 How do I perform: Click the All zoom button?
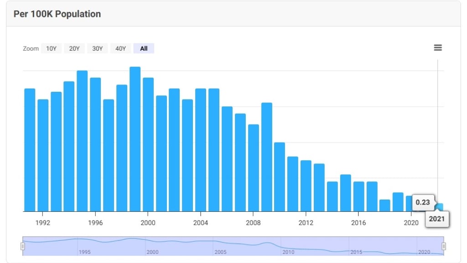(x=144, y=48)
